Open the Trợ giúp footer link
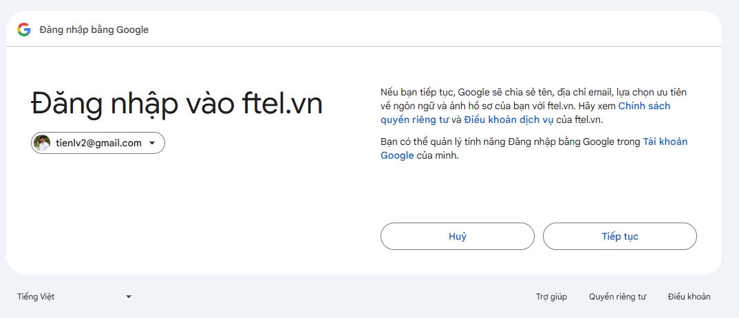This screenshot has width=739, height=318. click(551, 297)
